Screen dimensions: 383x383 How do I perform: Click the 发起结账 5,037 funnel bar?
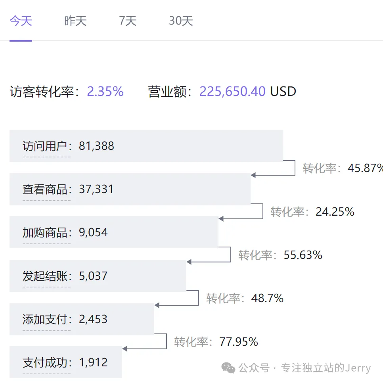tap(98, 276)
